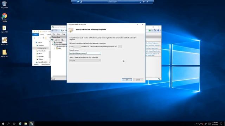Click the save icon in Connections toolbar
The width and height of the screenshot is (225, 126).
click(x=56, y=40)
